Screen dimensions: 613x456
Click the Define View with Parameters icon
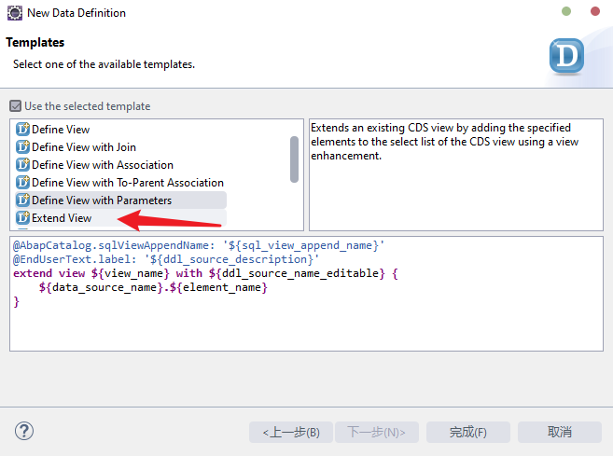tap(22, 200)
